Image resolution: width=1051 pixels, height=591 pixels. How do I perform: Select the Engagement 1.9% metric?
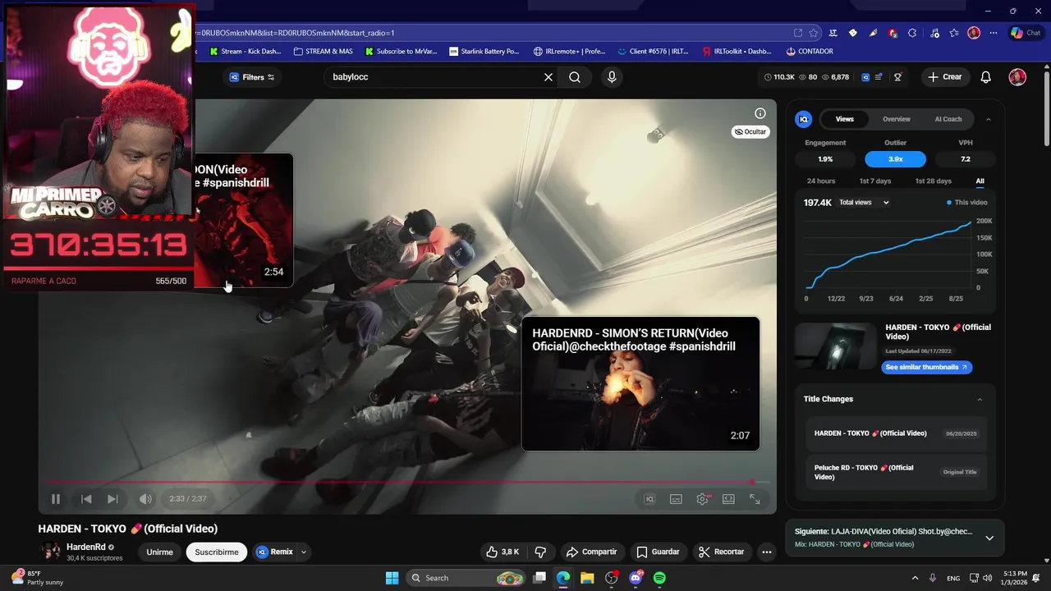(x=825, y=159)
